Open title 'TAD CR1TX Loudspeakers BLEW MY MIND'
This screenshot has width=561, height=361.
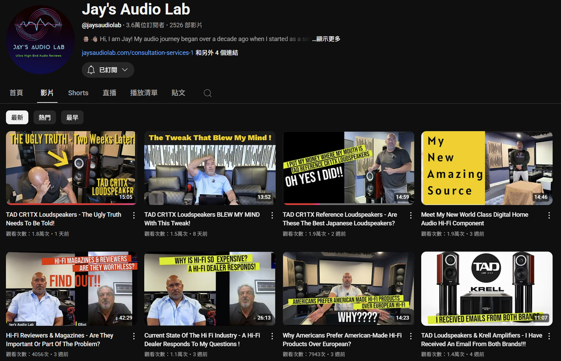tap(202, 219)
